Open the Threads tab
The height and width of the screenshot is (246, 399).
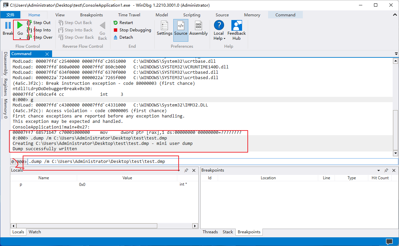[x=210, y=232]
